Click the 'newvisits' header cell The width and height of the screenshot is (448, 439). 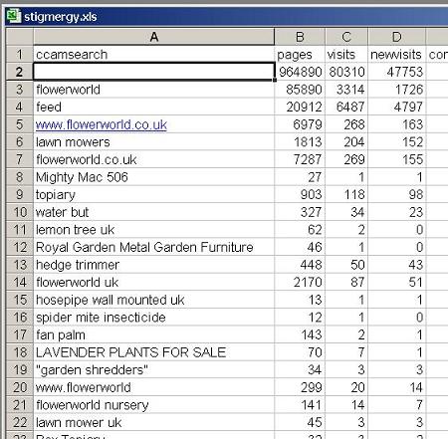[x=396, y=55]
